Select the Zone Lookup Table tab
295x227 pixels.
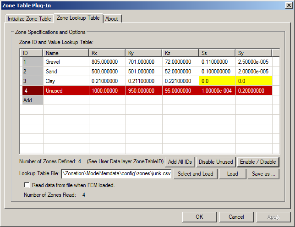click(78, 18)
